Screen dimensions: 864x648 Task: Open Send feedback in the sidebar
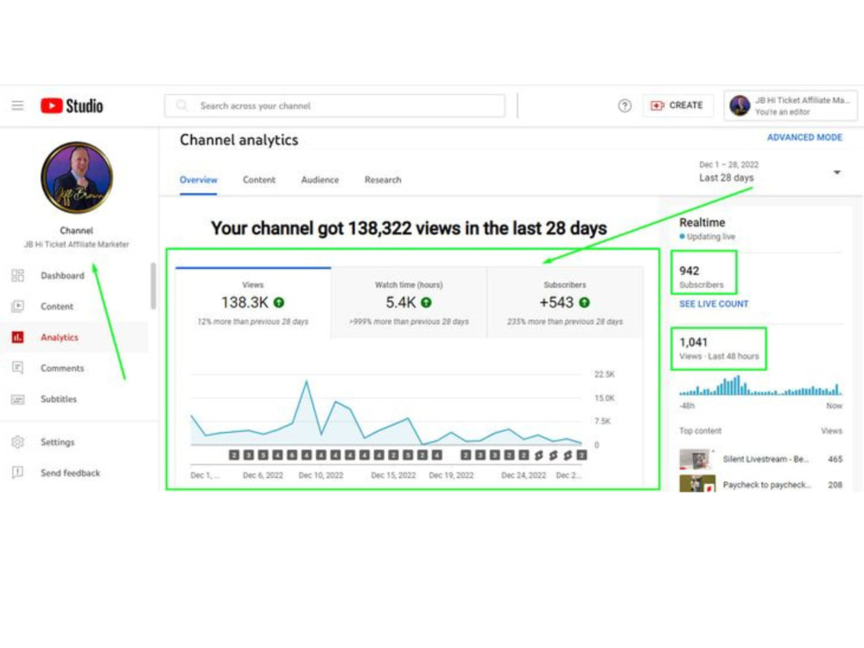pos(71,473)
